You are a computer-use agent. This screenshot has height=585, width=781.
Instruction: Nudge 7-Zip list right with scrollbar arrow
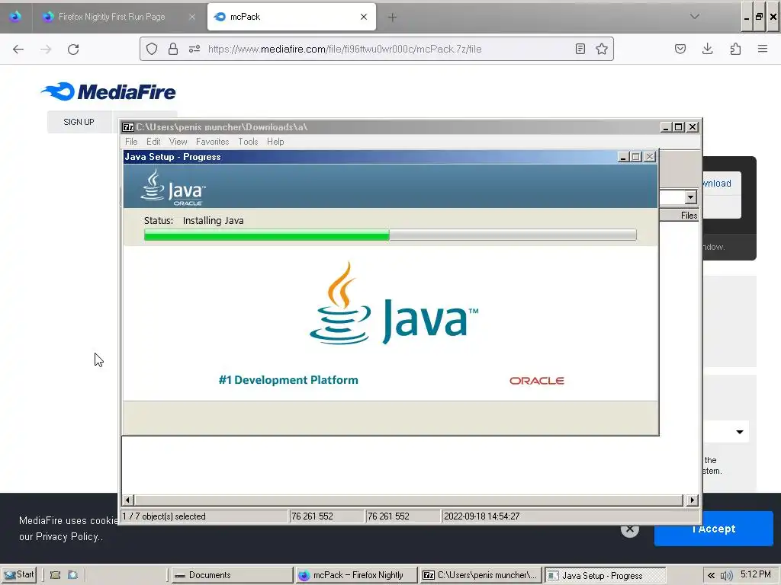692,500
